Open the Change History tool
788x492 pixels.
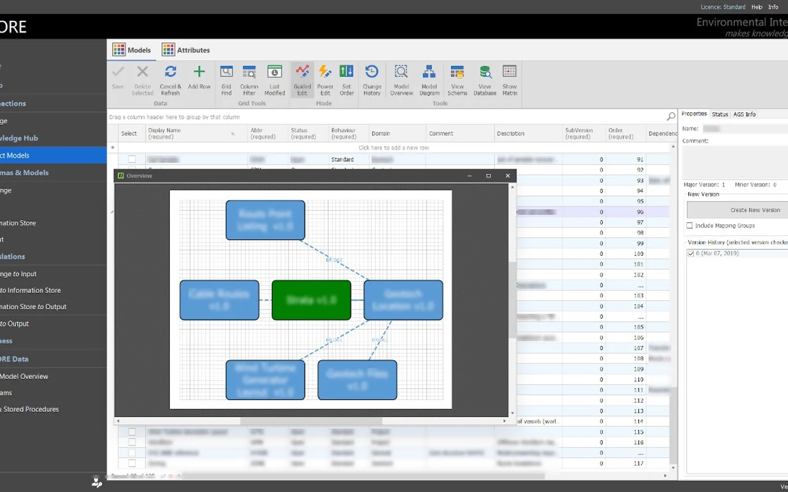pyautogui.click(x=372, y=80)
